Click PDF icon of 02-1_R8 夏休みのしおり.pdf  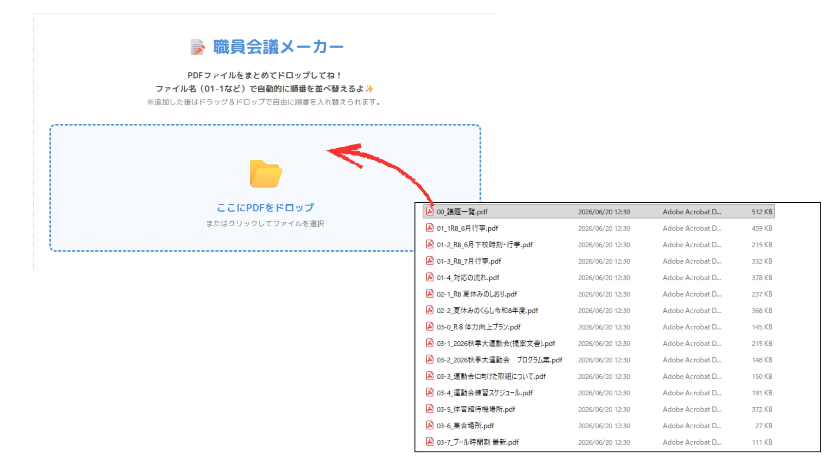(x=429, y=294)
